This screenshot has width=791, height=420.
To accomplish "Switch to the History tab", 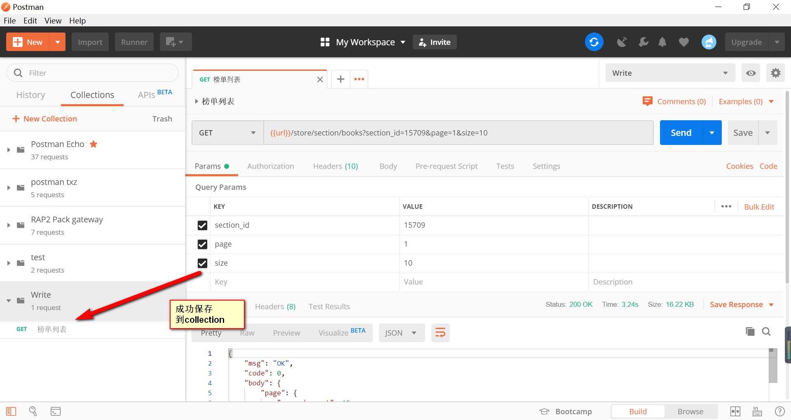I will pos(30,95).
